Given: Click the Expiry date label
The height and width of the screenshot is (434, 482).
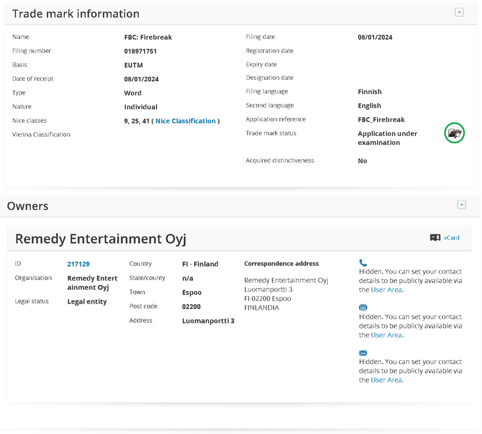Looking at the screenshot, I should 261,64.
